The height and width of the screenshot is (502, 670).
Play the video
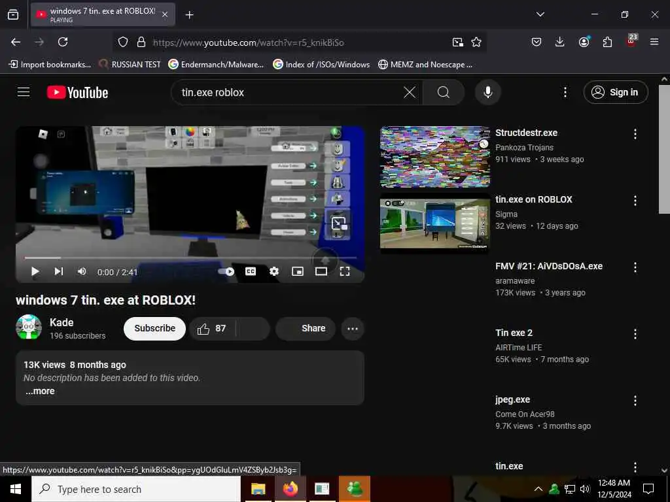pos(35,271)
